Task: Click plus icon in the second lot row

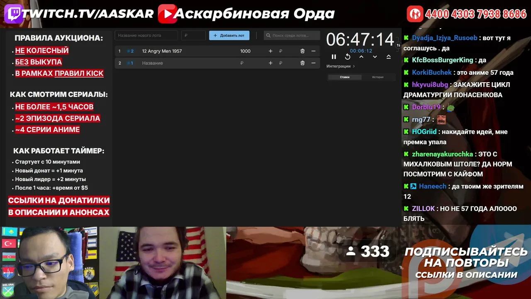Action: pos(270,63)
